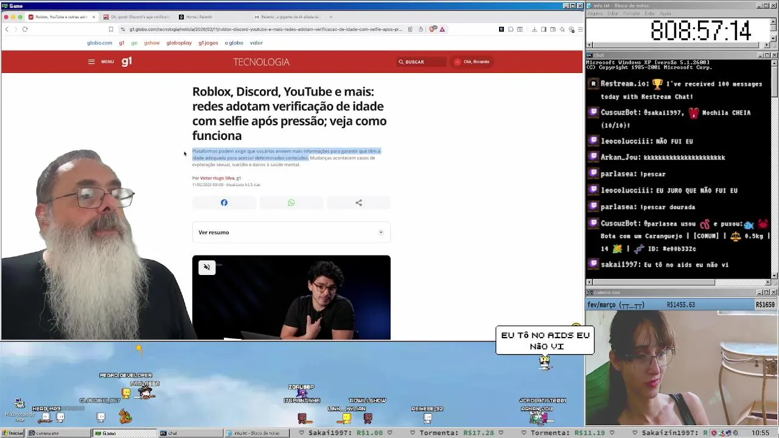Click the user avatar beside Olá, Ricardo
Screen dimensions: 779x438
click(458, 61)
